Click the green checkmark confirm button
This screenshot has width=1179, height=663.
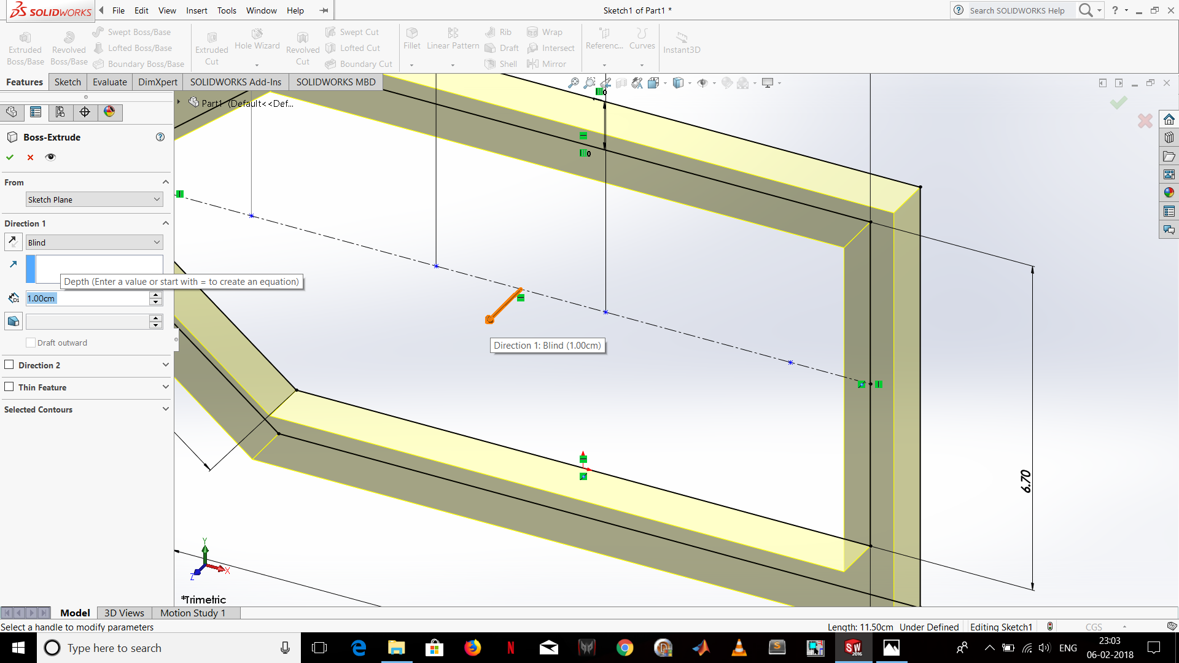pyautogui.click(x=10, y=157)
